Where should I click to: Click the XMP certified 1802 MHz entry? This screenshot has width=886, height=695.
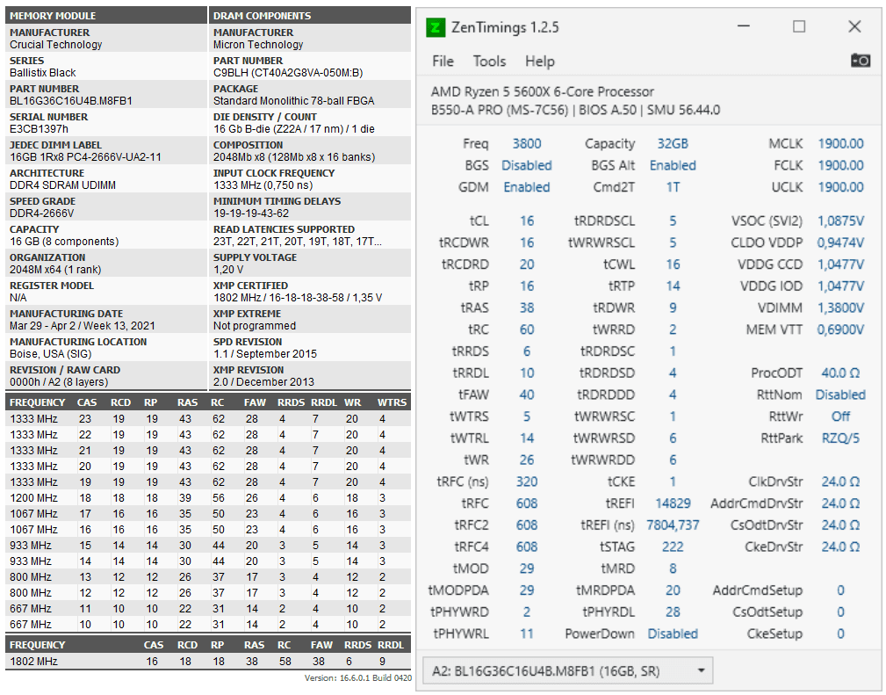(297, 298)
